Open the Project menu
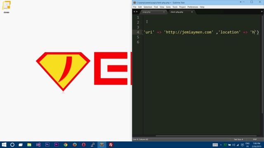 pos(182,7)
